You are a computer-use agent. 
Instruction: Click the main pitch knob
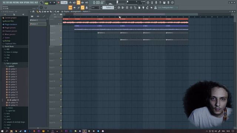(41, 7)
